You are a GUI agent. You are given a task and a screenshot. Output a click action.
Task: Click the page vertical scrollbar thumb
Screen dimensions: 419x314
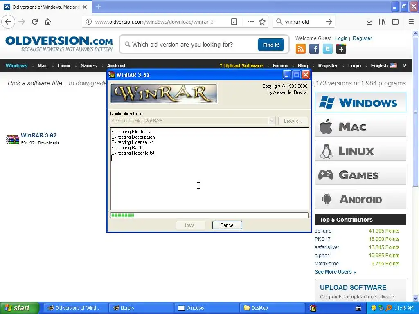click(x=415, y=112)
